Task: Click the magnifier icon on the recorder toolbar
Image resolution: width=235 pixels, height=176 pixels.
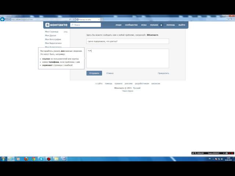Action: [x=196, y=153]
